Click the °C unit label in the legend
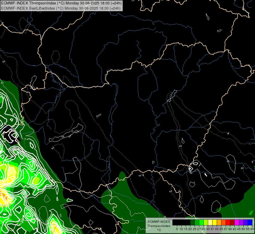Screen dimensions: 255x234 (x=159, y=230)
